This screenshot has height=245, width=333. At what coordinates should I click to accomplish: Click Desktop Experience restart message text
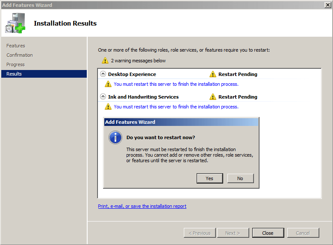click(176, 84)
